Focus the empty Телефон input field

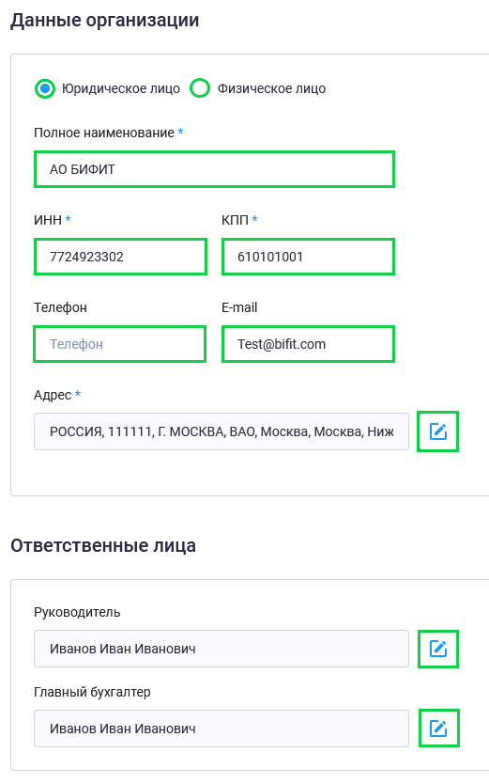120,344
